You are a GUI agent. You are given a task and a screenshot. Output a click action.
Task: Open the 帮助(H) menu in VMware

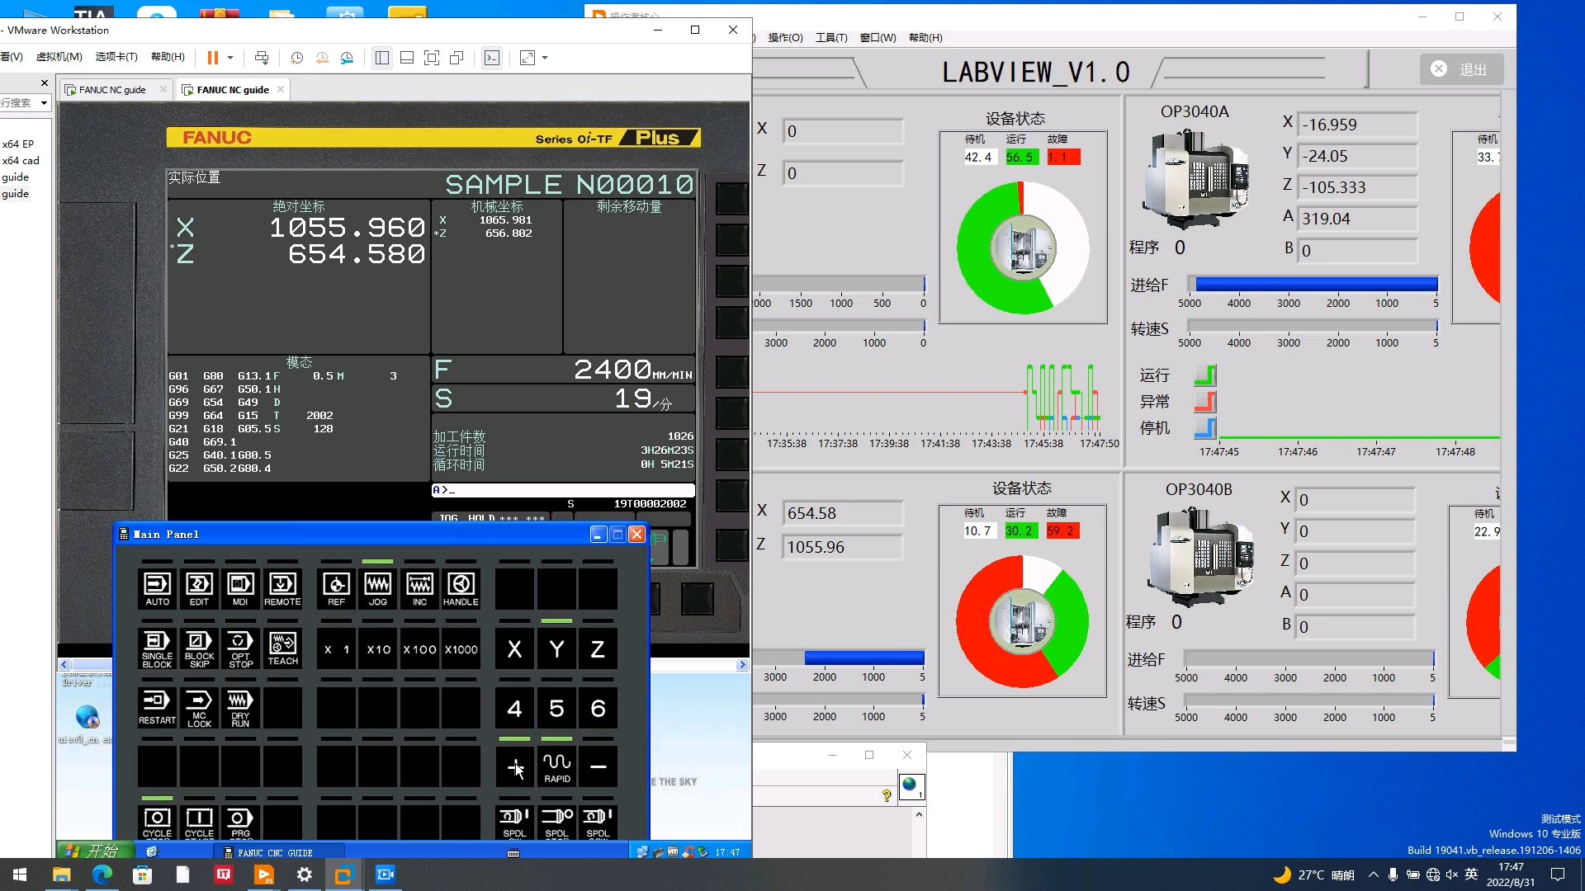pyautogui.click(x=168, y=57)
